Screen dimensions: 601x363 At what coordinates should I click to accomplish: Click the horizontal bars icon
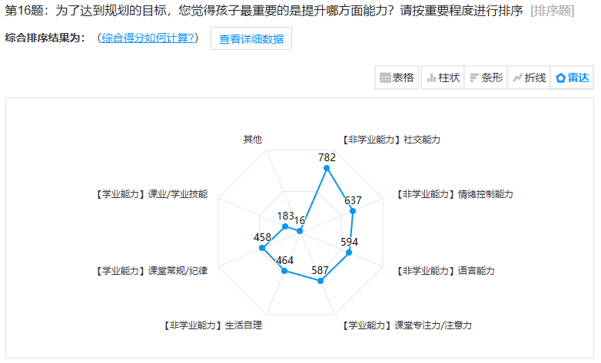[x=474, y=78]
